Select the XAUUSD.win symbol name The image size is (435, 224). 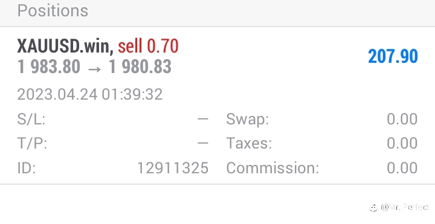(65, 46)
